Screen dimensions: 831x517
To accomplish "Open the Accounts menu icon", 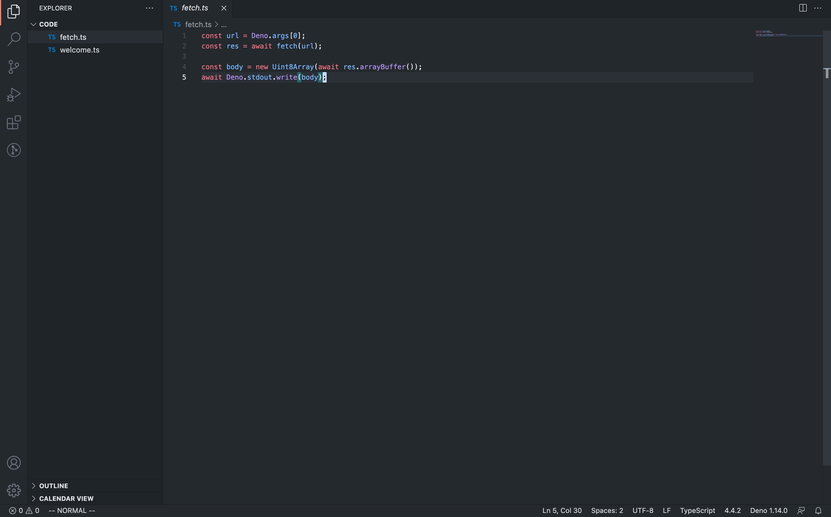I will [14, 463].
